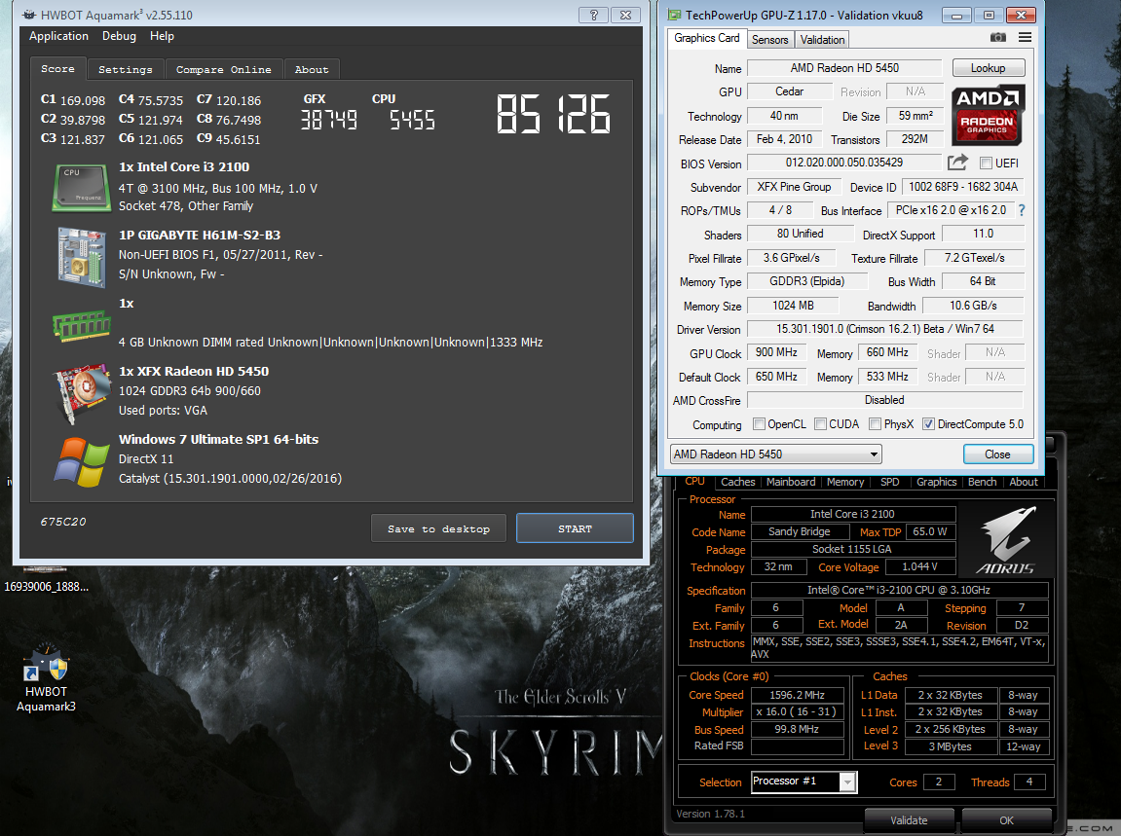The height and width of the screenshot is (836, 1121).
Task: Click the 675C20 code in Aquamark
Action: 63,522
